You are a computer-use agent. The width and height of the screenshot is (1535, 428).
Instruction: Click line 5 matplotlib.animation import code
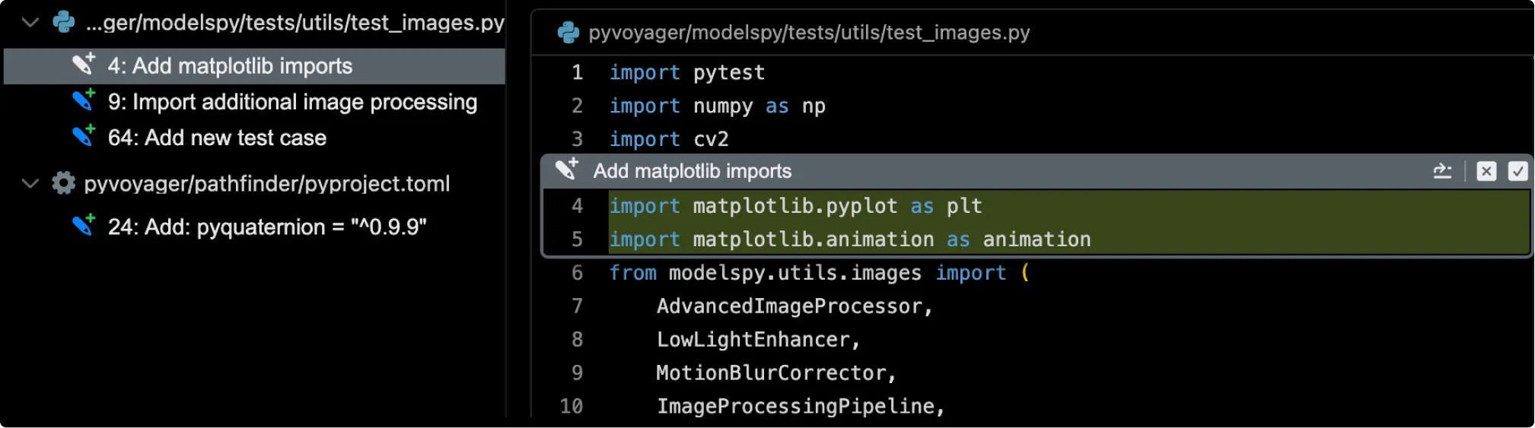(849, 239)
